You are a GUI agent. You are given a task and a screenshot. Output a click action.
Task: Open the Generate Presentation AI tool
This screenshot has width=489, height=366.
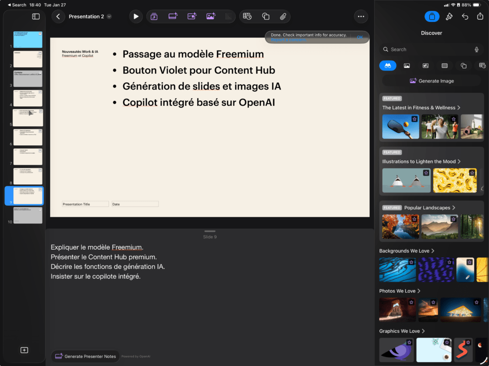click(x=154, y=16)
